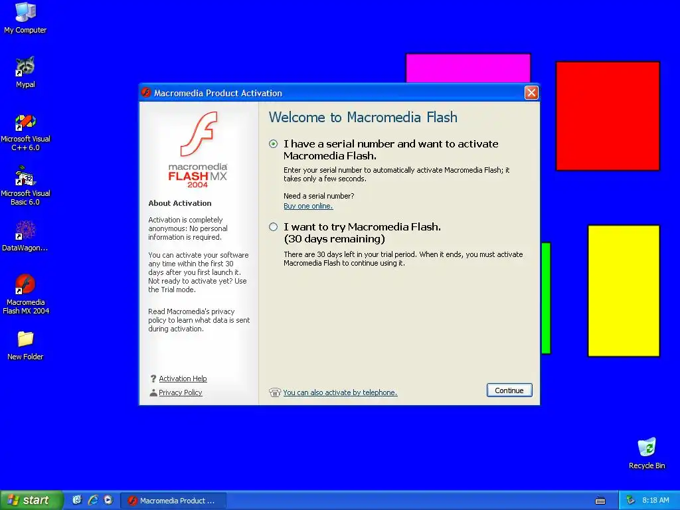This screenshot has height=510, width=680.
Task: Select the serial number activation option
Action: [x=273, y=144]
